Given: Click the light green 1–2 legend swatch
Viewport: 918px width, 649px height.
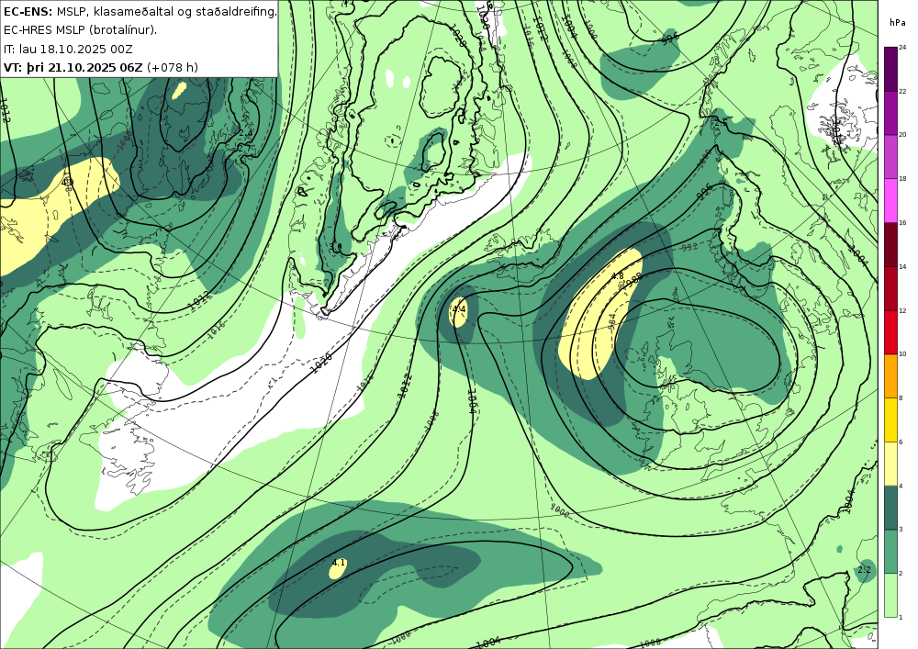Looking at the screenshot, I should (890, 595).
